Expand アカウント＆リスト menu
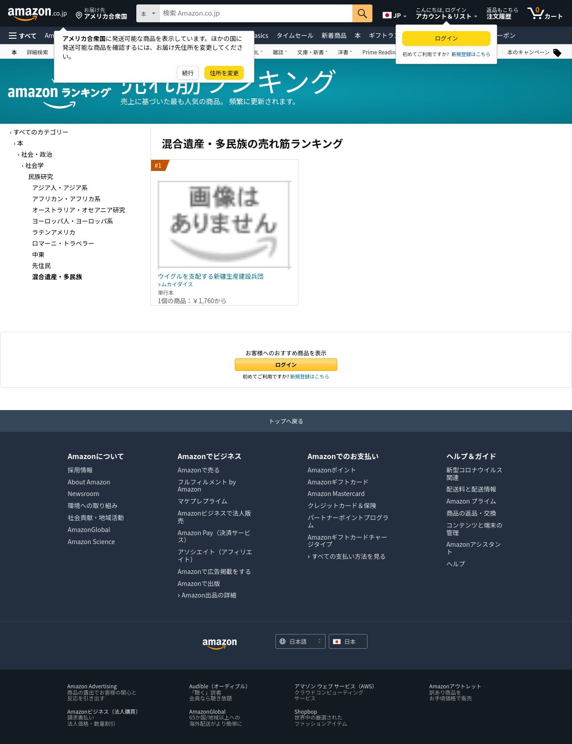572x744 pixels. pos(446,13)
